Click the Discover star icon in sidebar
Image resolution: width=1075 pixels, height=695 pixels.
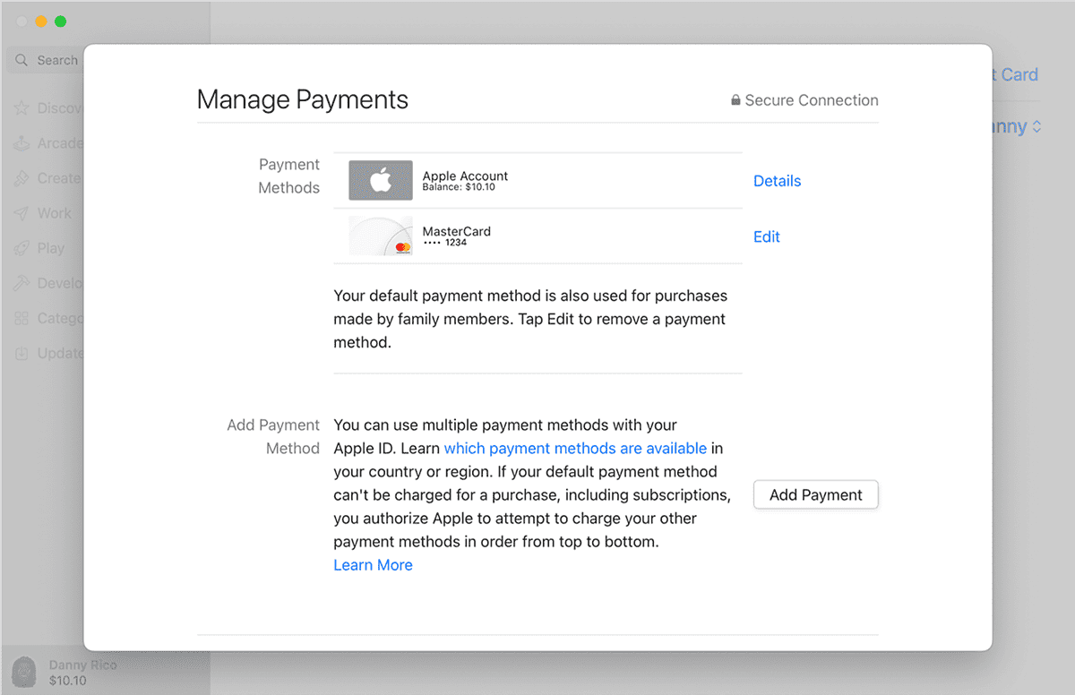pos(21,108)
